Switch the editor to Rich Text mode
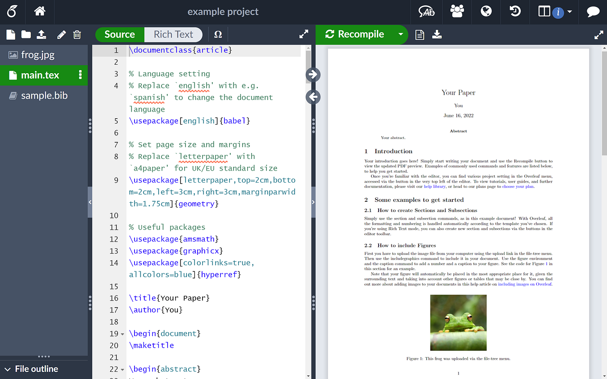 (173, 34)
